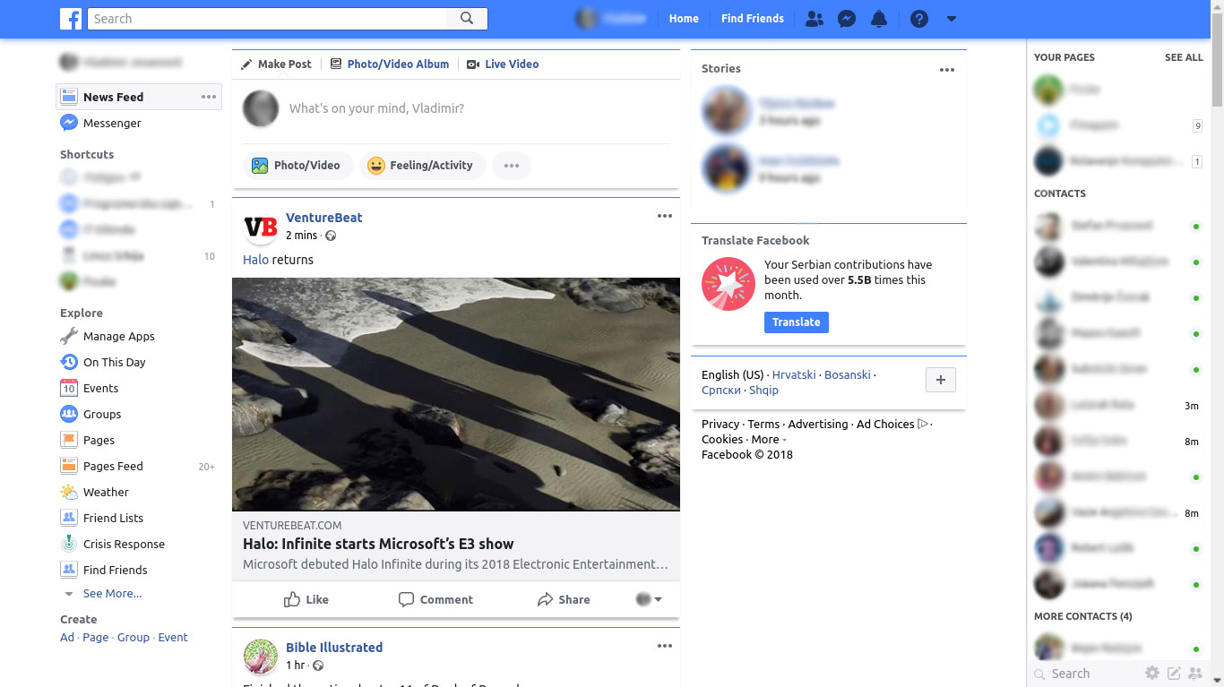The width and height of the screenshot is (1224, 687).
Task: Open Find Friends in Explore list
Action: pos(115,570)
